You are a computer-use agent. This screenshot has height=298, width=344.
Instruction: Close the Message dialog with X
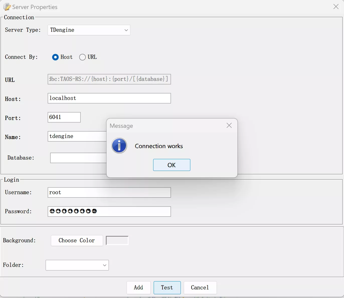click(229, 126)
